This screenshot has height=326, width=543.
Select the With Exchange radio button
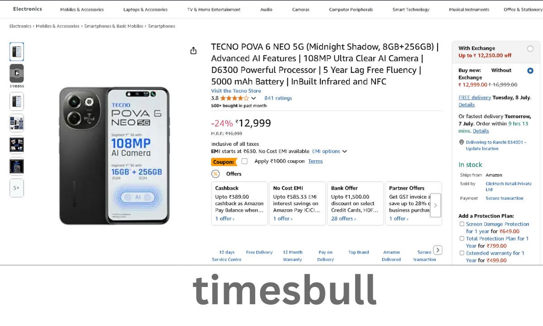[x=530, y=49]
